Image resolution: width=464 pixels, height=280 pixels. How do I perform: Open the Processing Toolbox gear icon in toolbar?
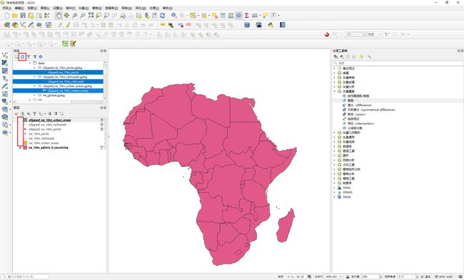point(239,16)
